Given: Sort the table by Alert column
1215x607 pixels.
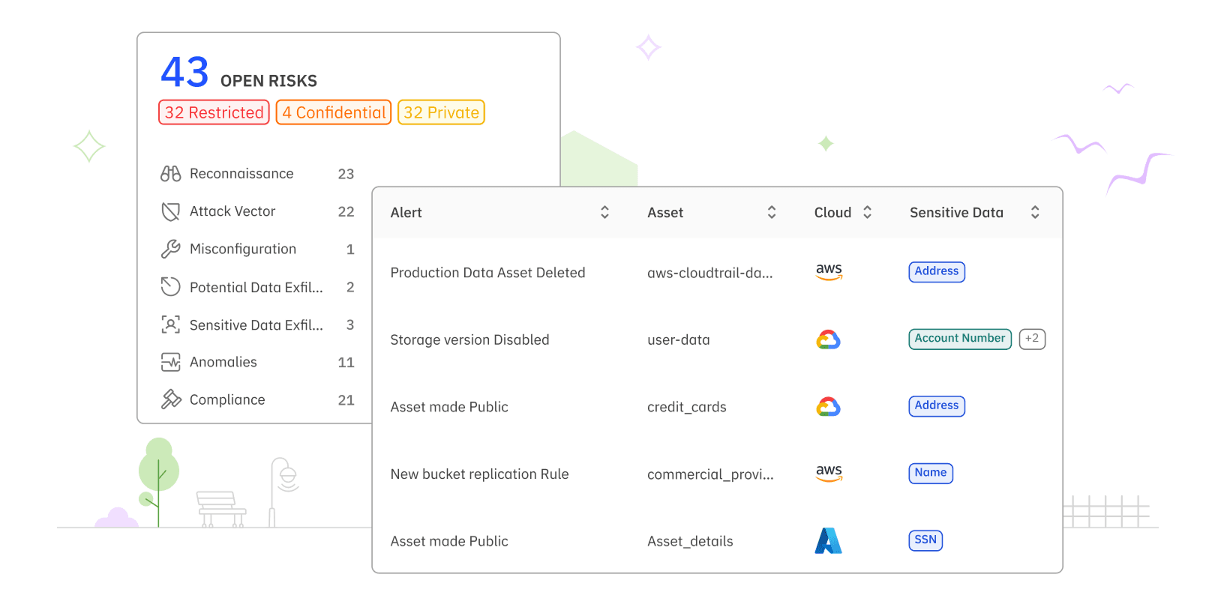Looking at the screenshot, I should coord(604,213).
